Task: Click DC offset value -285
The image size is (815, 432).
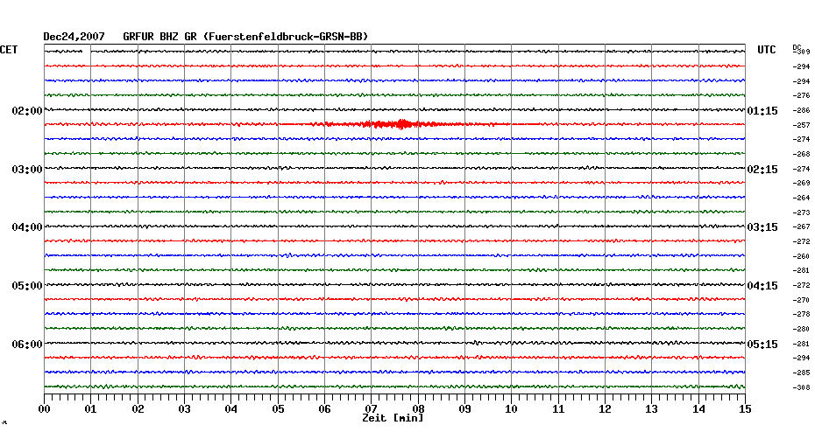Action: click(x=802, y=373)
